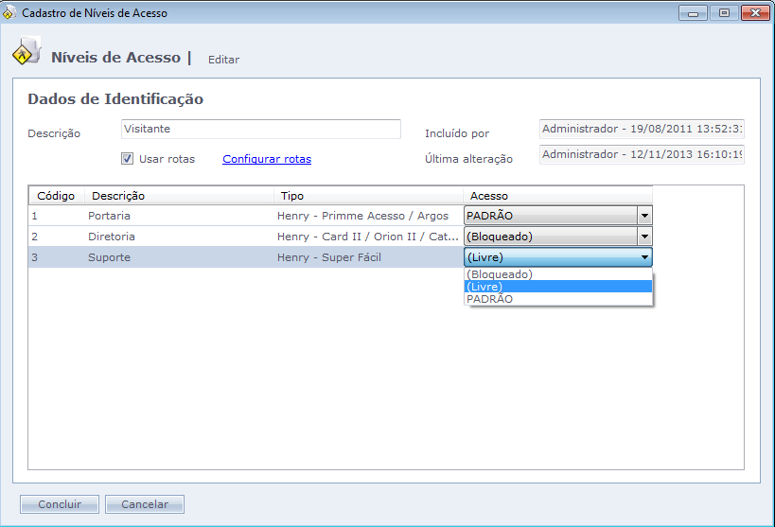Expand the Portaria access dropdown
Image resolution: width=775 pixels, height=527 pixels.
click(643, 216)
